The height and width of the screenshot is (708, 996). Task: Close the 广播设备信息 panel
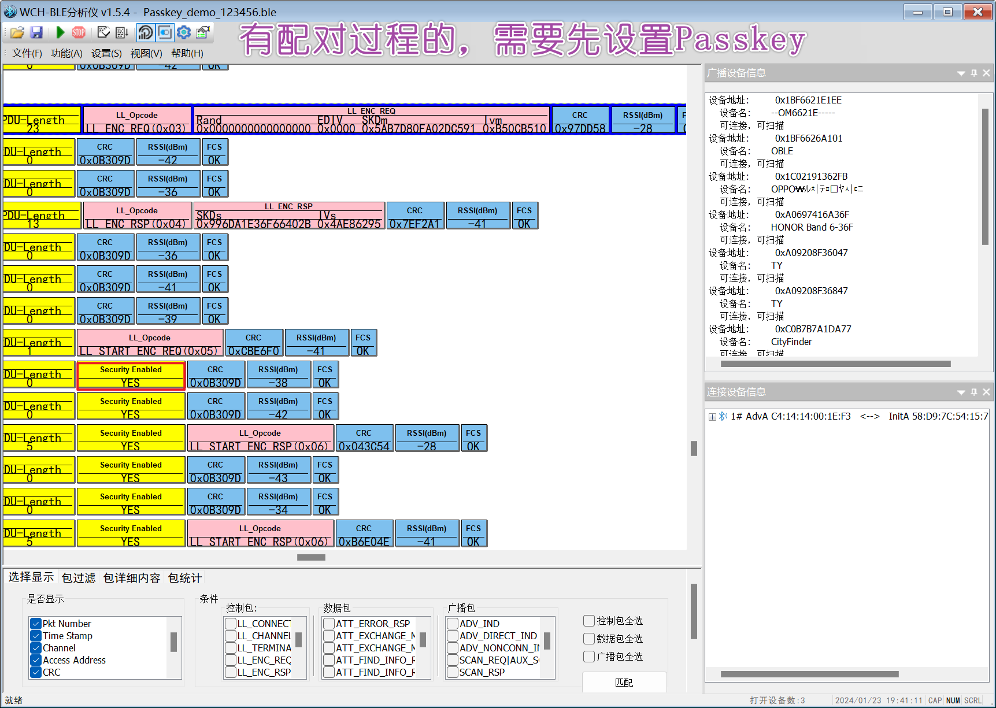986,73
